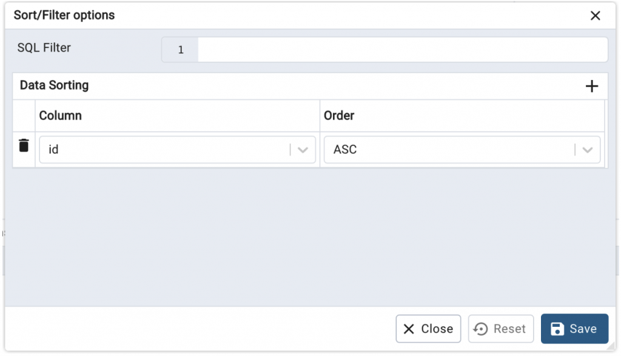The image size is (621, 356).
Task: Click the circular arrow icon on Reset
Action: 481,329
